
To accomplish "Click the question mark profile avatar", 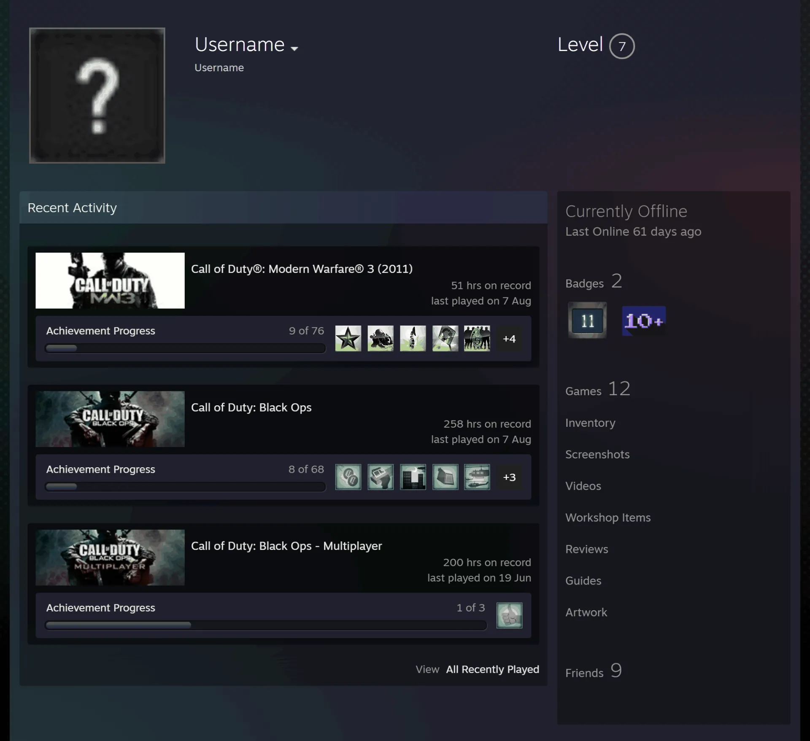I will (x=97, y=95).
